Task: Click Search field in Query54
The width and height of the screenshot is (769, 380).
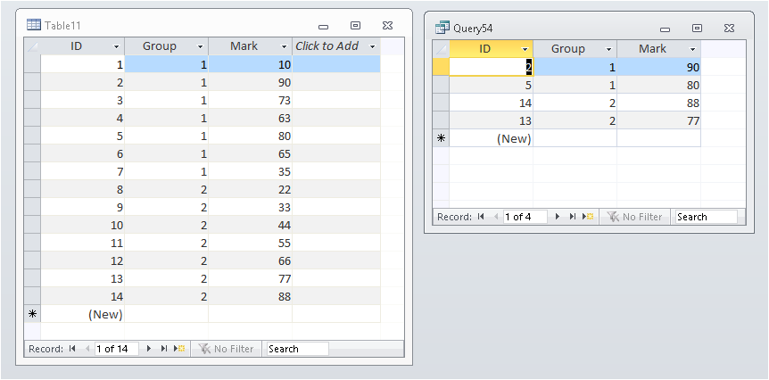Action: (x=706, y=217)
